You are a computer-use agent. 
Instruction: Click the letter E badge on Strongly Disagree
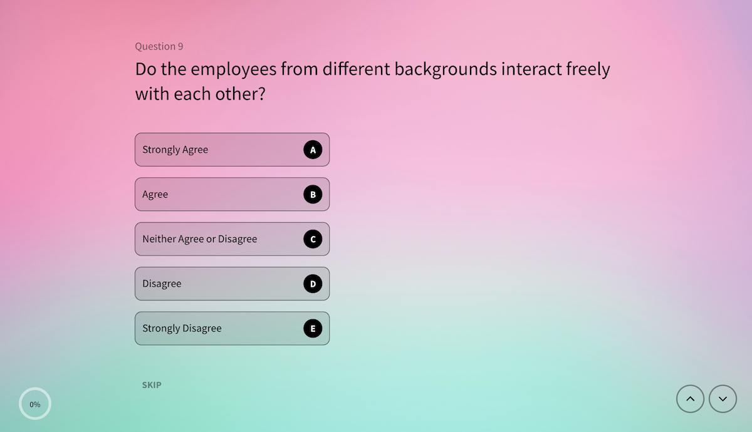(x=313, y=328)
